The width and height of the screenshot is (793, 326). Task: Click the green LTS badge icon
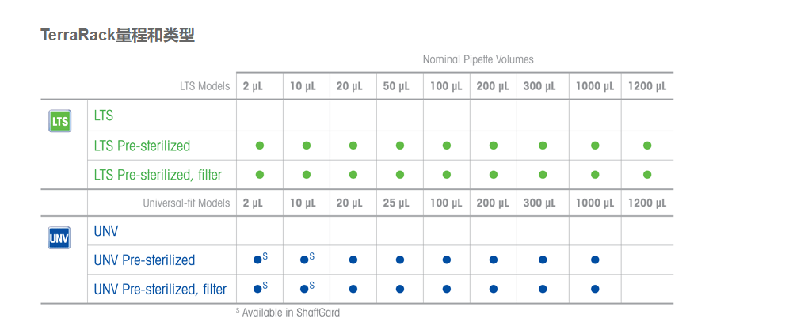coord(59,121)
